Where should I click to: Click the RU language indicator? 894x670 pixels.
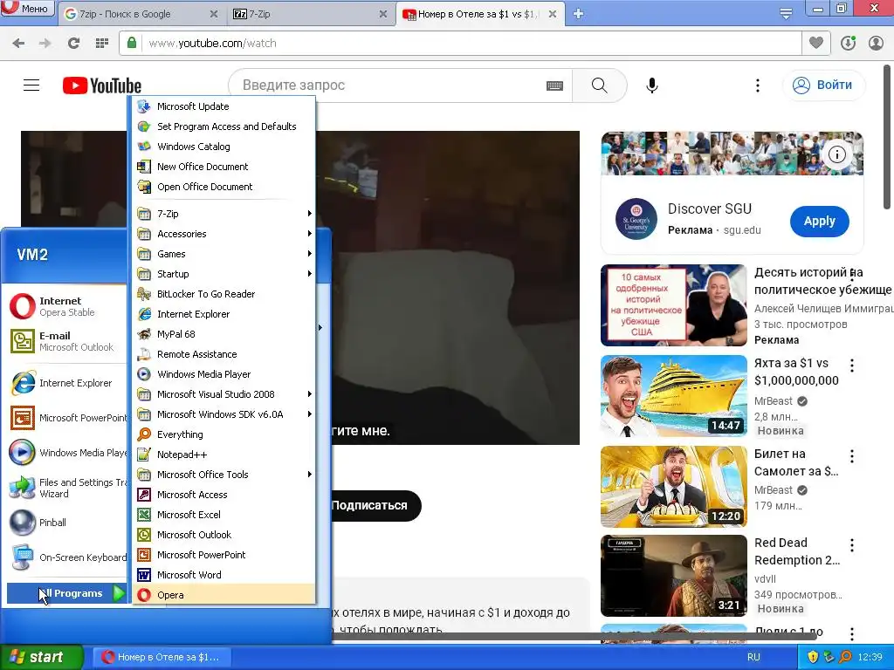pyautogui.click(x=753, y=657)
